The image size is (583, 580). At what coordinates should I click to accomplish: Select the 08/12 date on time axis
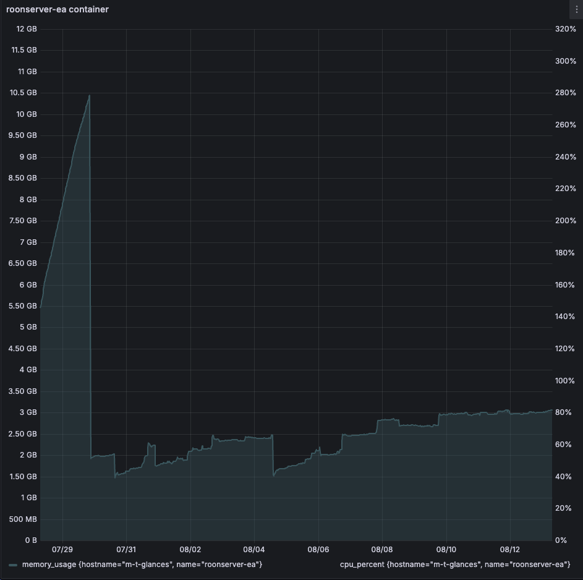510,549
